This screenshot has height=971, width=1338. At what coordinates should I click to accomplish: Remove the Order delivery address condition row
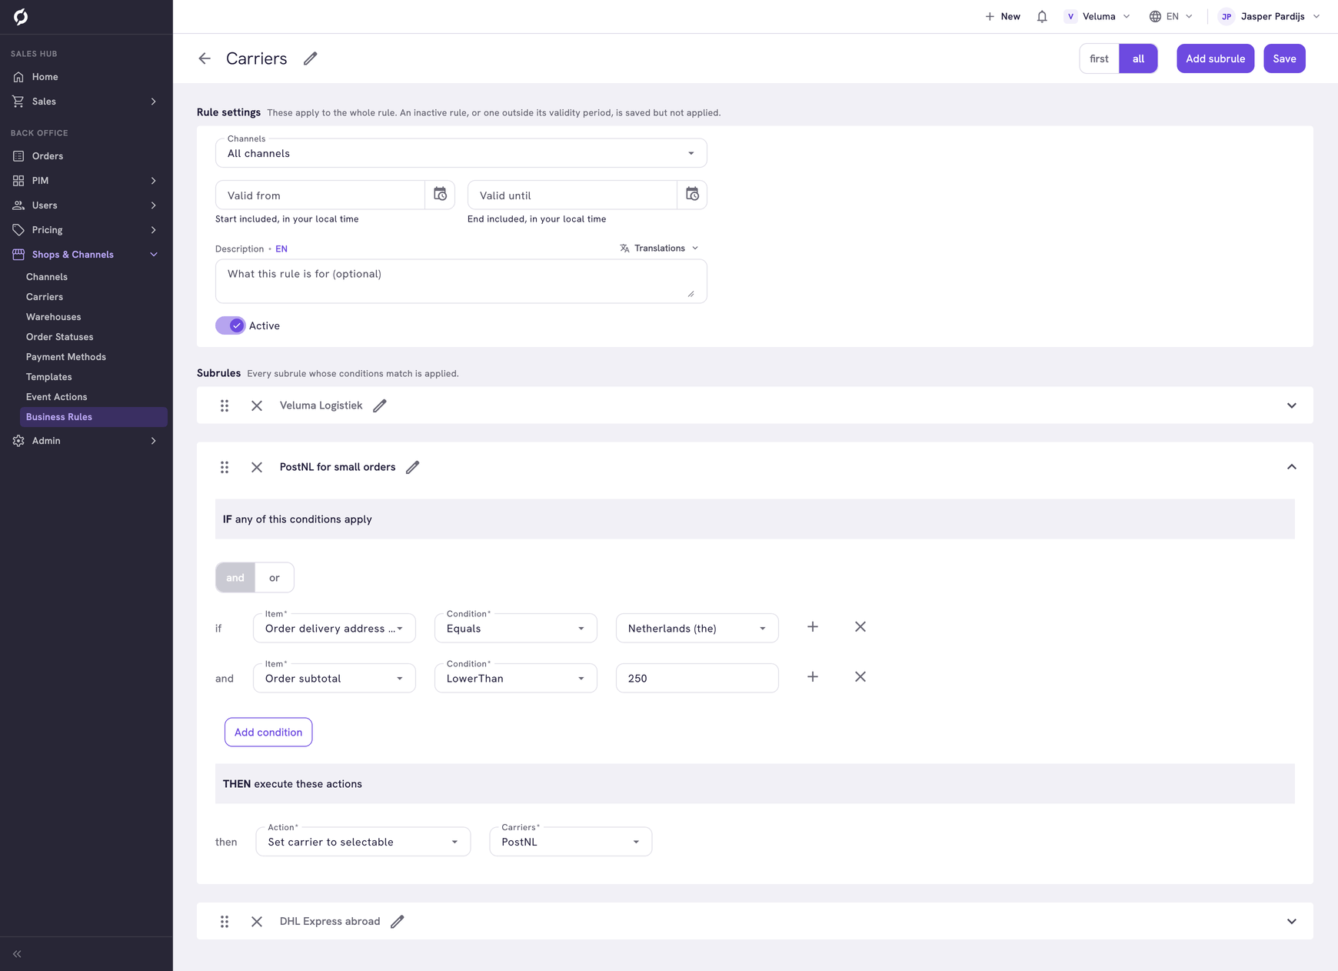(860, 627)
